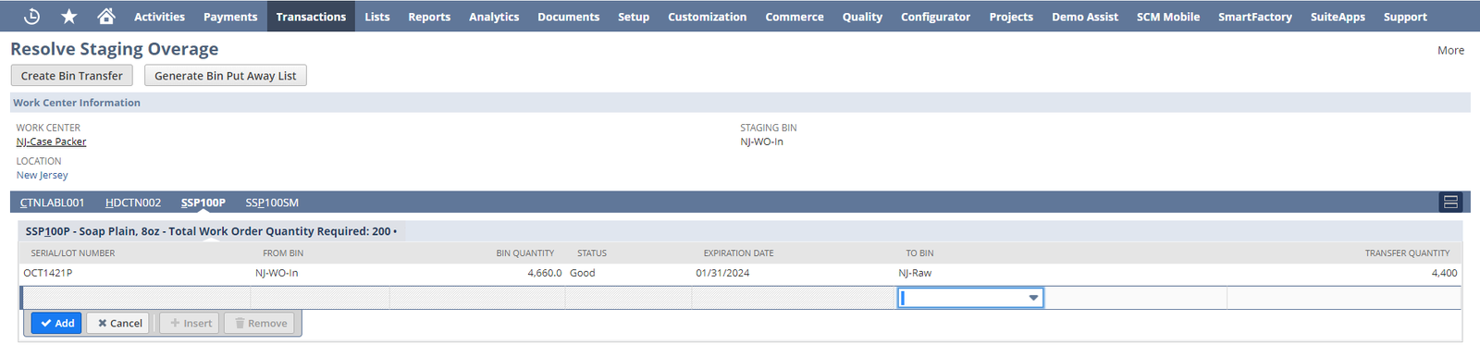This screenshot has height=357, width=1480.
Task: Expand the To Bin dropdown arrow
Action: coord(1033,298)
